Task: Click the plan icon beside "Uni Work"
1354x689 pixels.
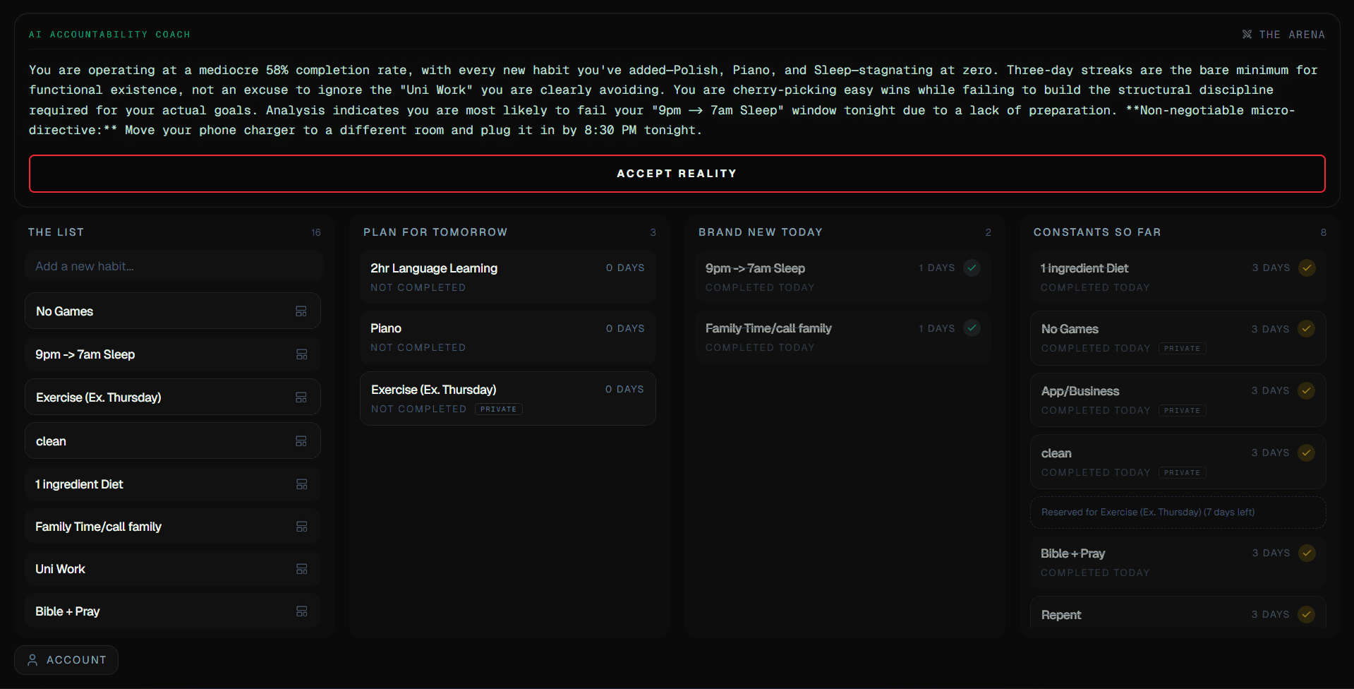Action: click(x=302, y=569)
